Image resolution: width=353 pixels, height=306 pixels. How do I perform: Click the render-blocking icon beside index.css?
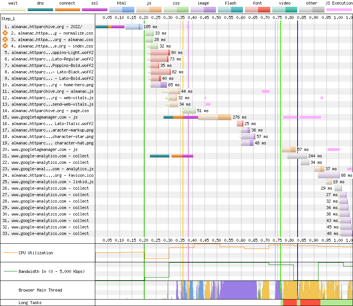(5, 46)
